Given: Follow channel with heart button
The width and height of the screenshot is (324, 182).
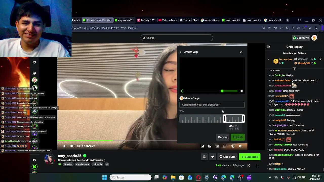Looking at the screenshot, I should coord(213,157).
